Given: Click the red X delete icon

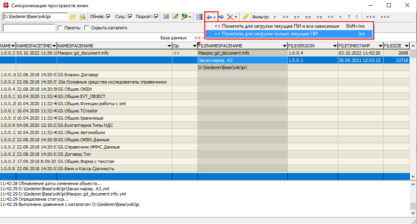Looking at the screenshot, I should coord(230,17).
